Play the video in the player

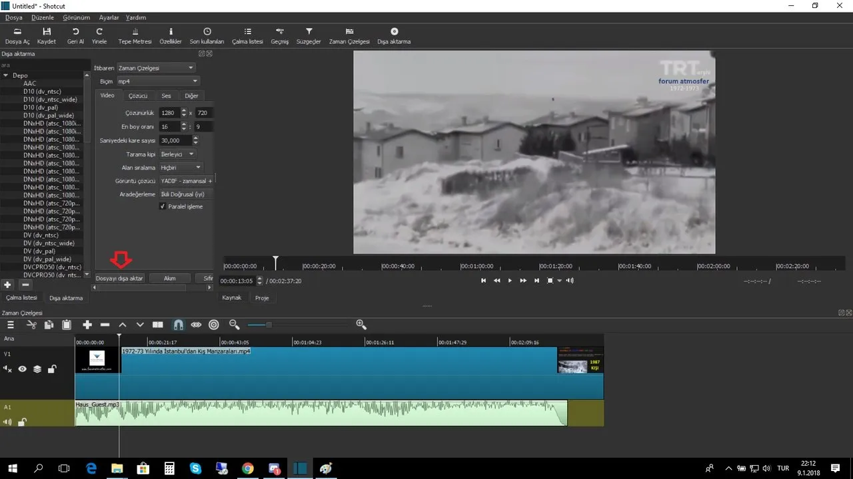click(510, 281)
